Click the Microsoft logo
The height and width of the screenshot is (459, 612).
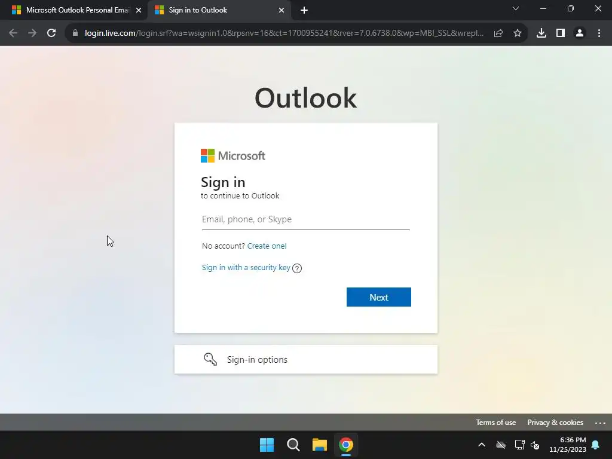point(233,156)
